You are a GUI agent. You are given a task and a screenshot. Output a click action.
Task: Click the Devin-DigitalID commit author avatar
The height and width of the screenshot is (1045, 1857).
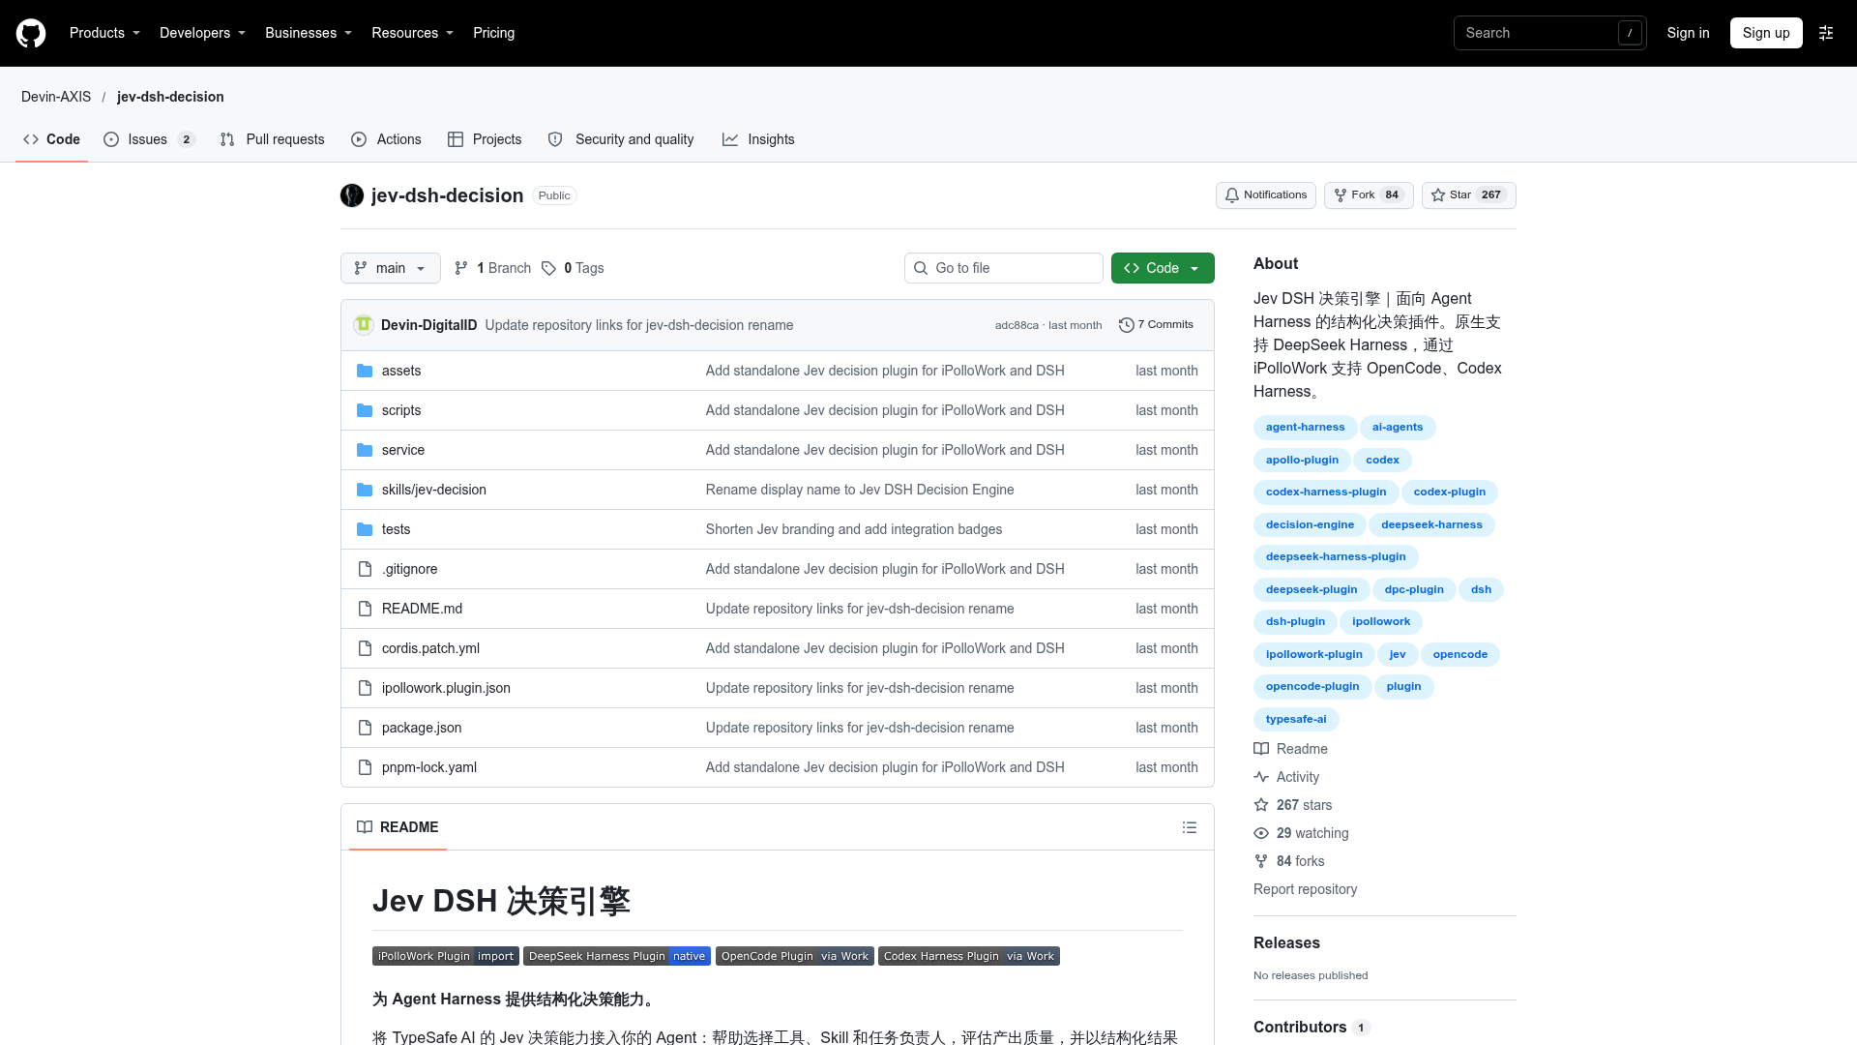click(364, 325)
